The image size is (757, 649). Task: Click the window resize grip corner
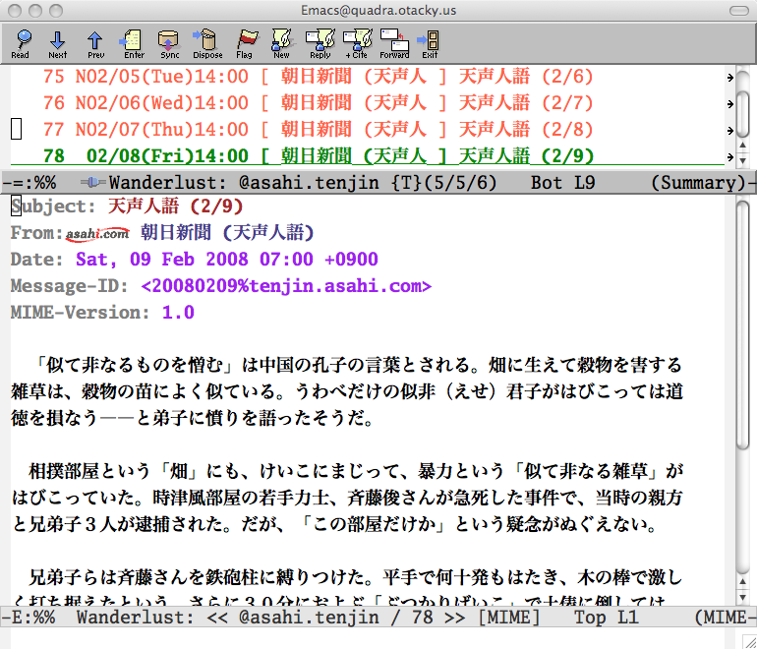tap(749, 642)
